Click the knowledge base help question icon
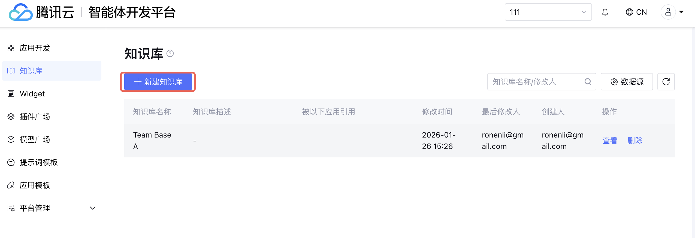695x238 pixels. [x=170, y=53]
